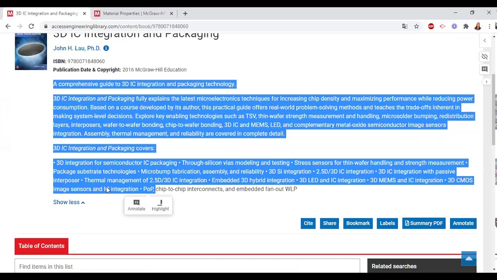Open the Chrome profile avatar

[x=478, y=26]
